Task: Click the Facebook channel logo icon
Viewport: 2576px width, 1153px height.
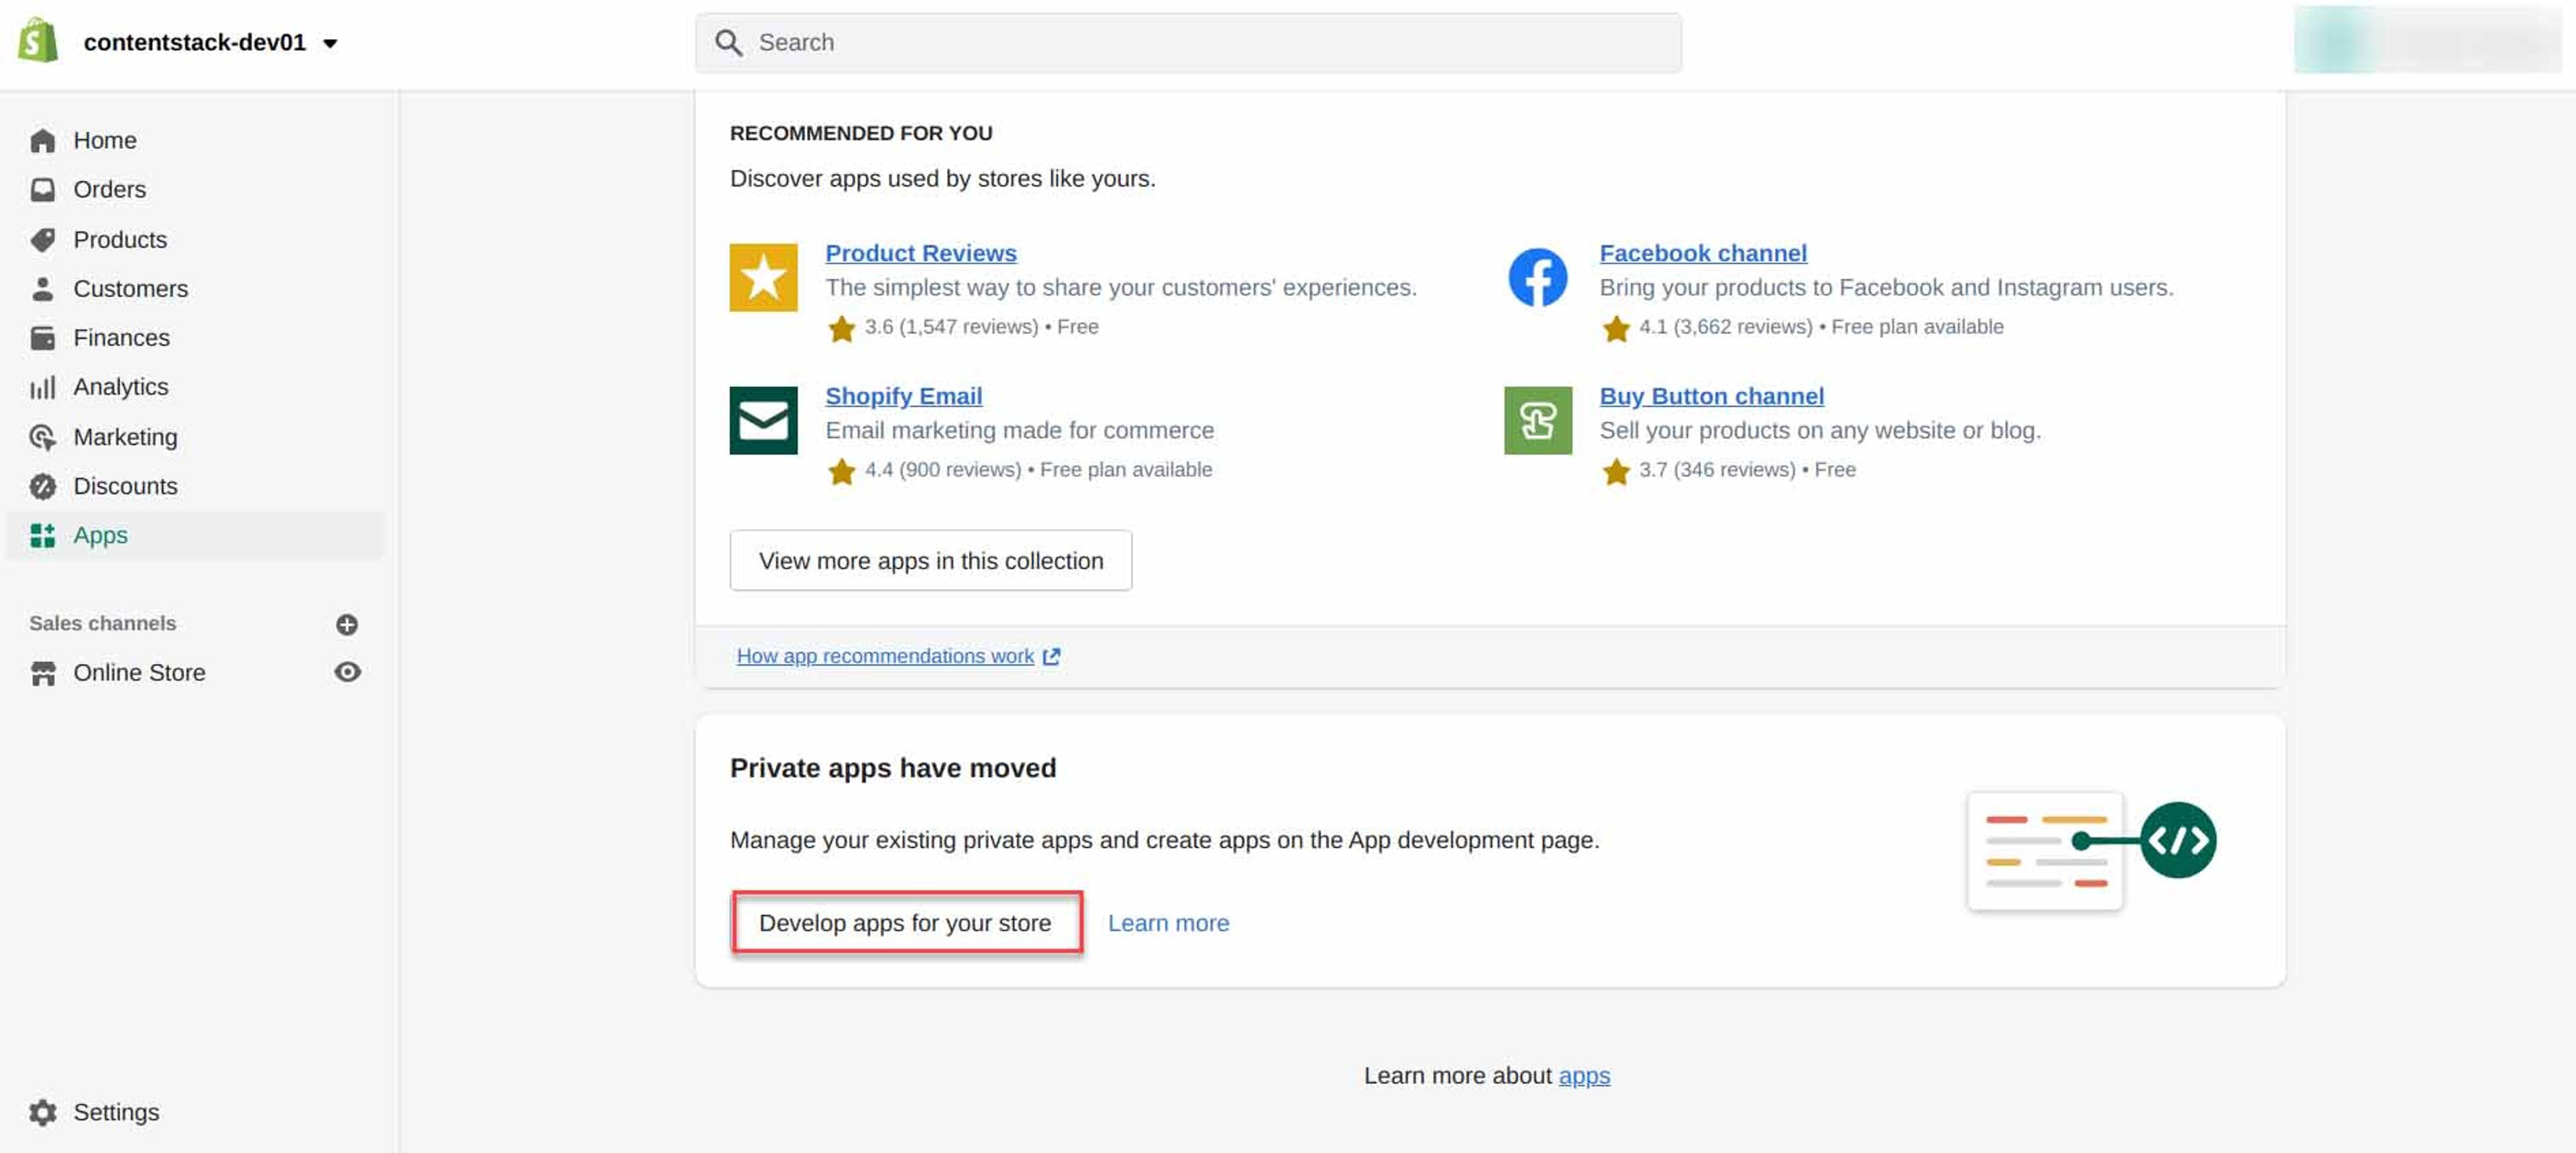Action: [1537, 277]
